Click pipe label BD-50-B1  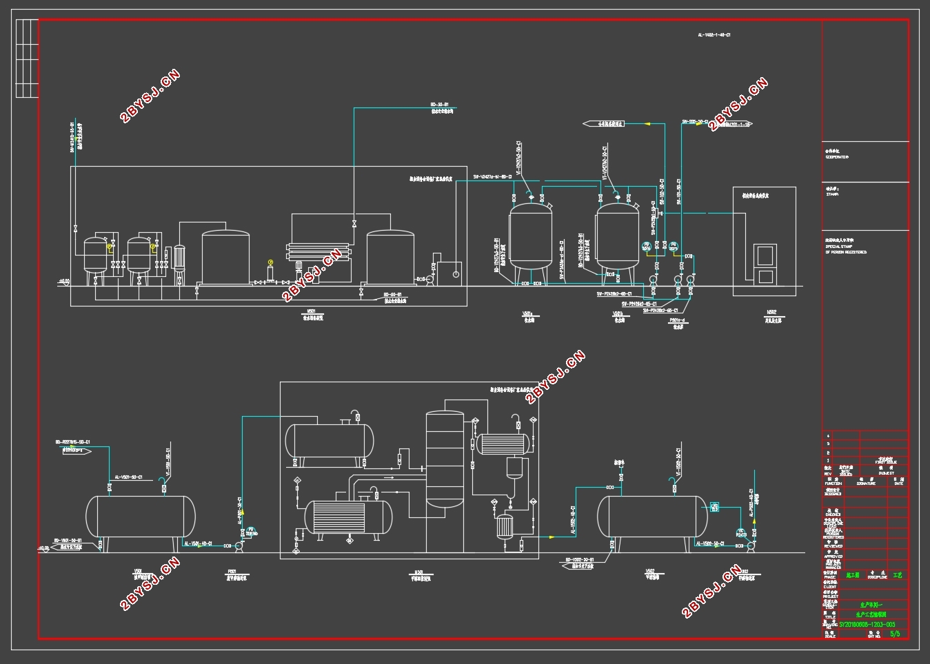tap(440, 105)
